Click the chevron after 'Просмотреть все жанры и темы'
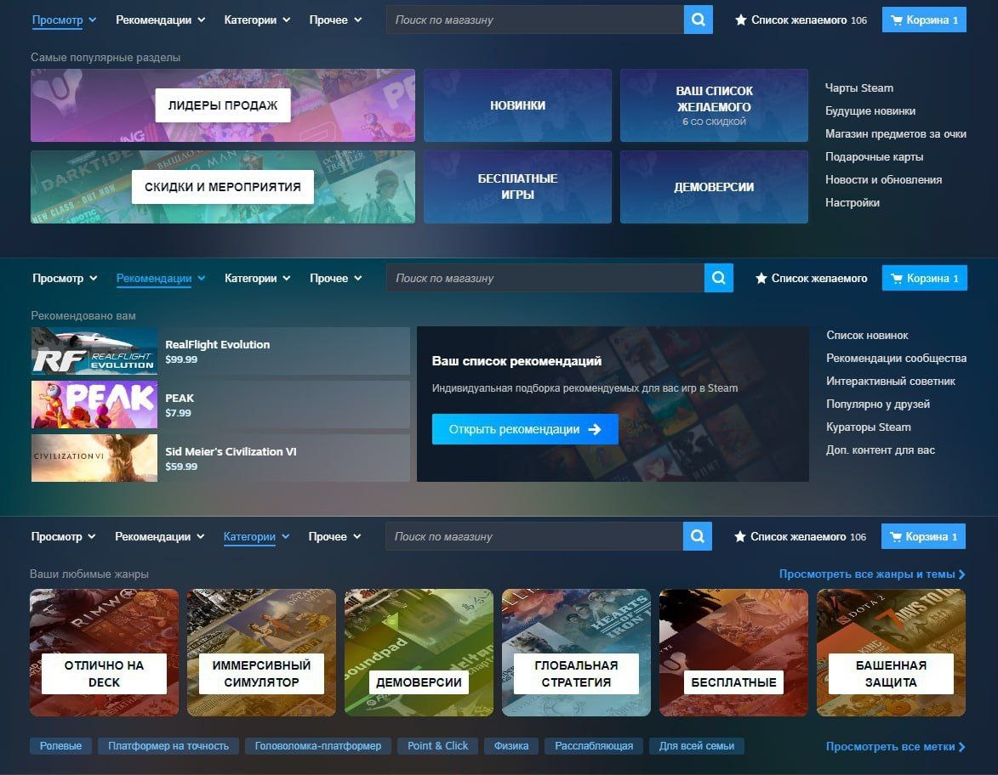The height and width of the screenshot is (775, 998). 961,574
